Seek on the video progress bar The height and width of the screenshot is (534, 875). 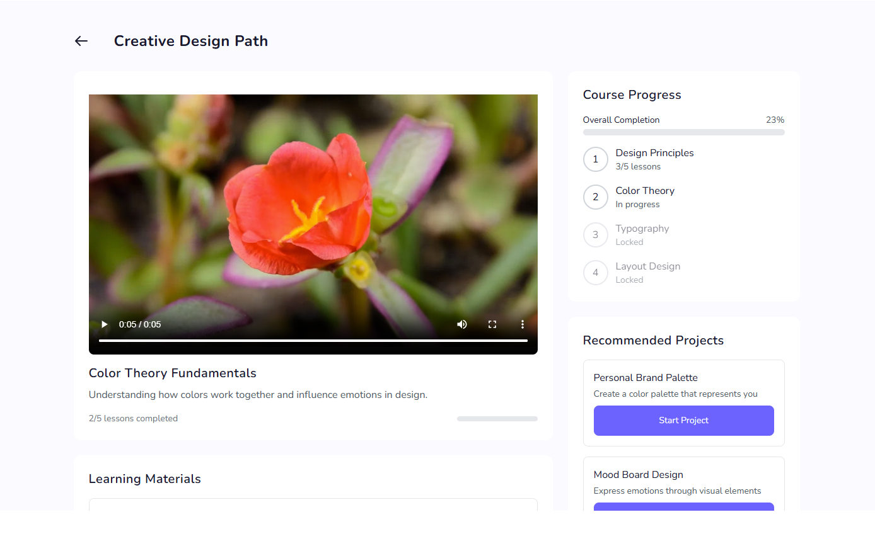[313, 341]
